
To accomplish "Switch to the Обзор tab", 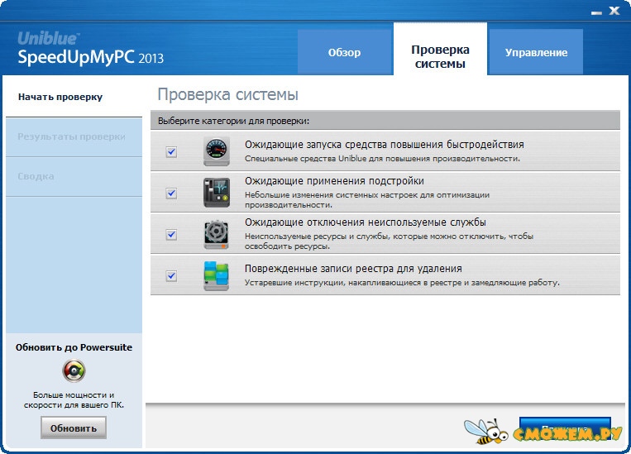I will pyautogui.click(x=345, y=52).
